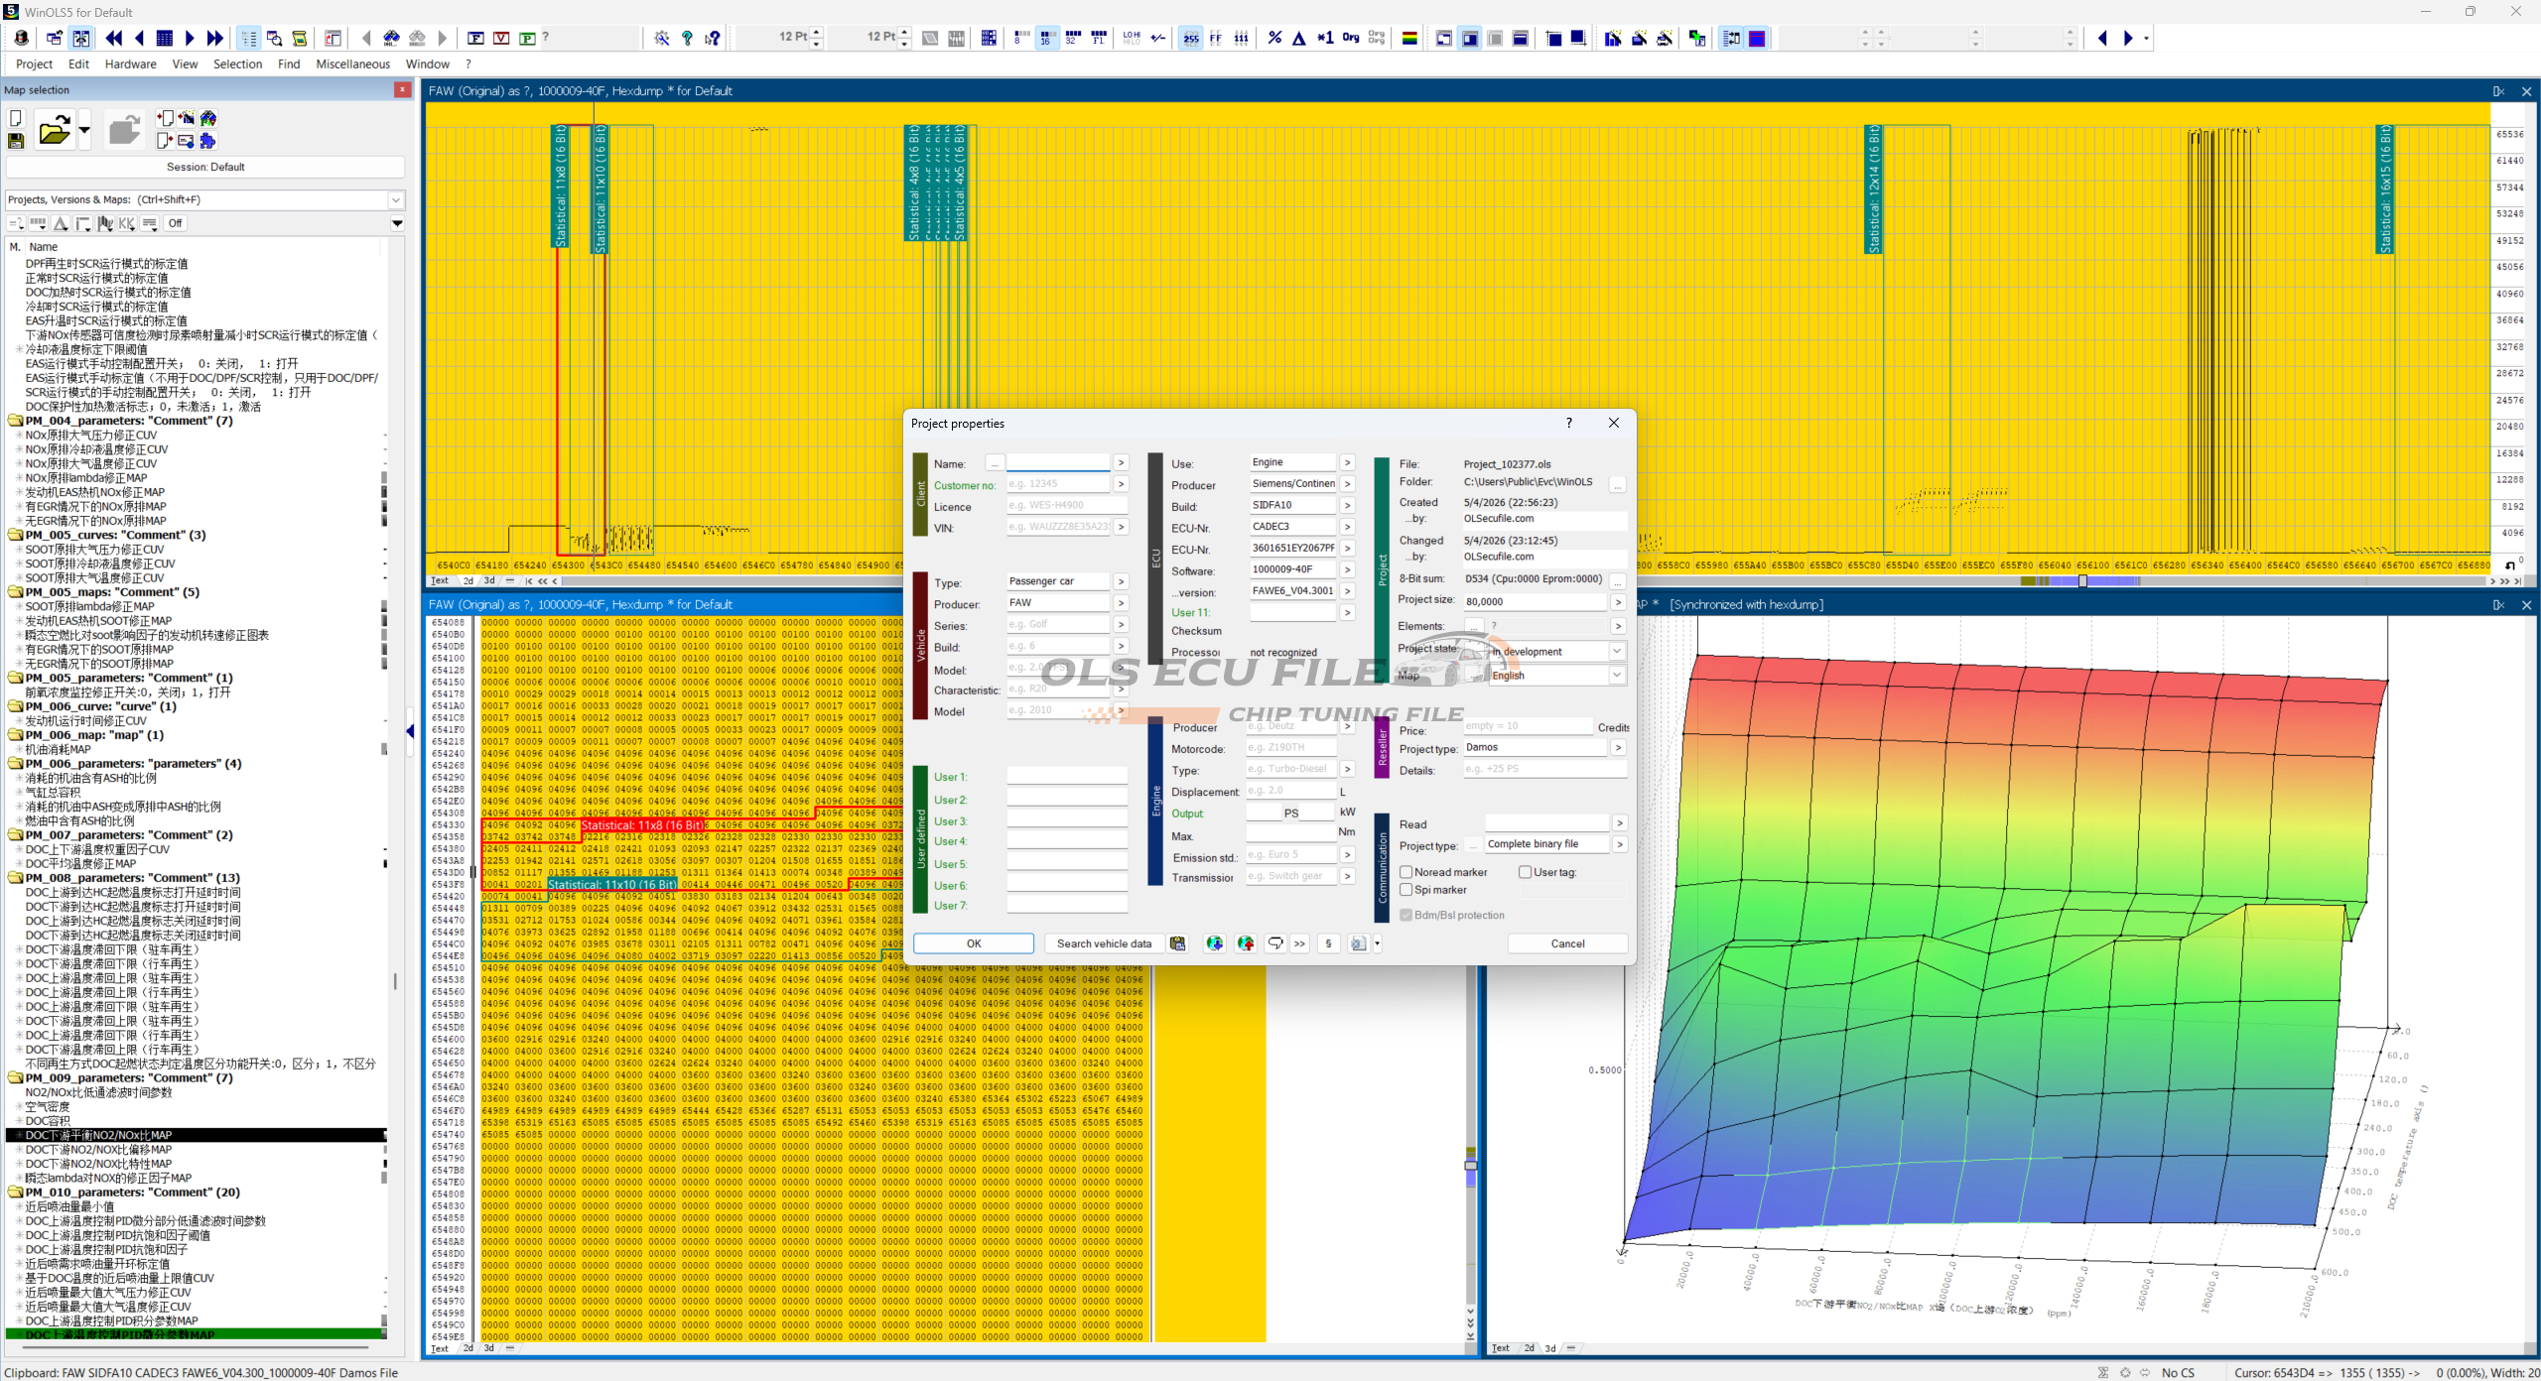Click the help question mark in dialog title
The height and width of the screenshot is (1381, 2541).
[1569, 423]
